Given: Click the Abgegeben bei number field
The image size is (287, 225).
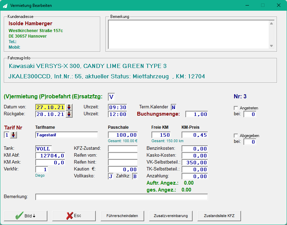Looking at the screenshot, I should click(250, 142).
